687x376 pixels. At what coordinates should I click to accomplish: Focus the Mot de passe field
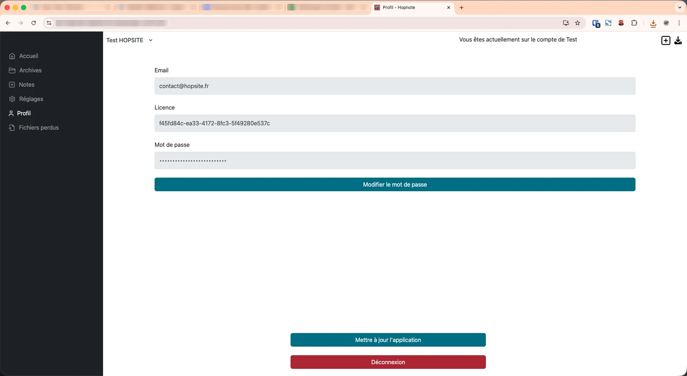pyautogui.click(x=395, y=160)
